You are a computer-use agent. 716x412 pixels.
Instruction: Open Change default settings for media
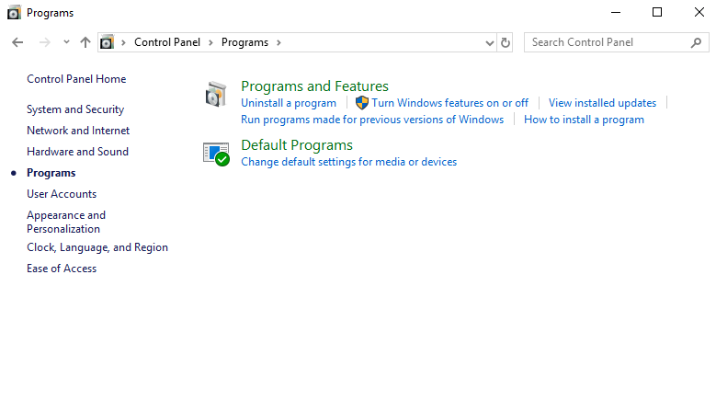tap(348, 162)
